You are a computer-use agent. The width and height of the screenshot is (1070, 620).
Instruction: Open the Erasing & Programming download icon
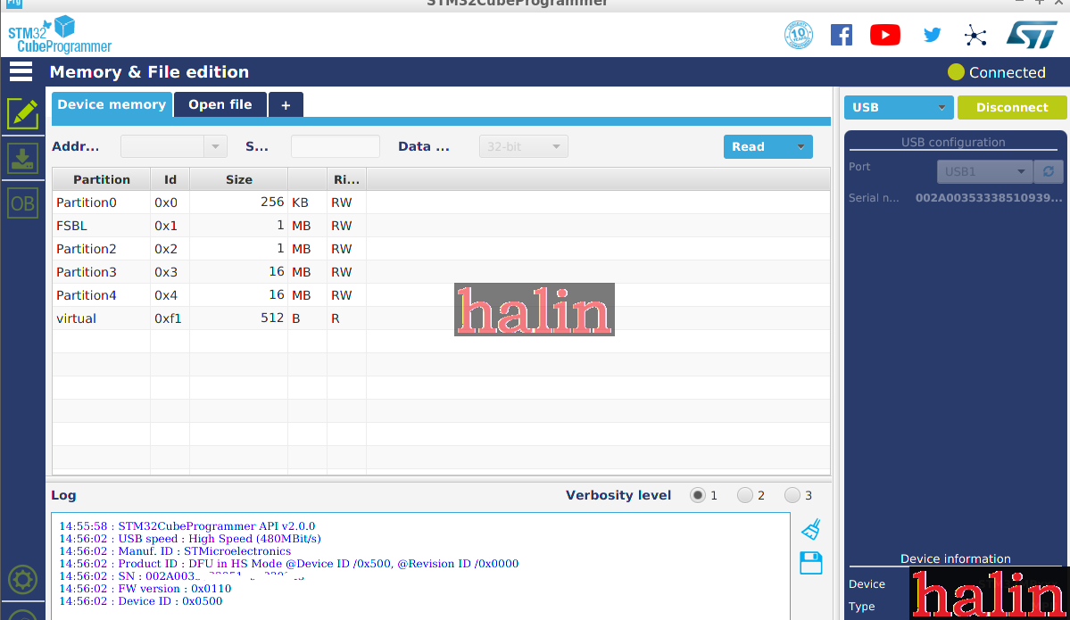pyautogui.click(x=22, y=159)
